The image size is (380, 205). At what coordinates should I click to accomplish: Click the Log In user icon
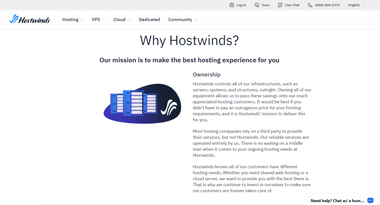point(232,5)
